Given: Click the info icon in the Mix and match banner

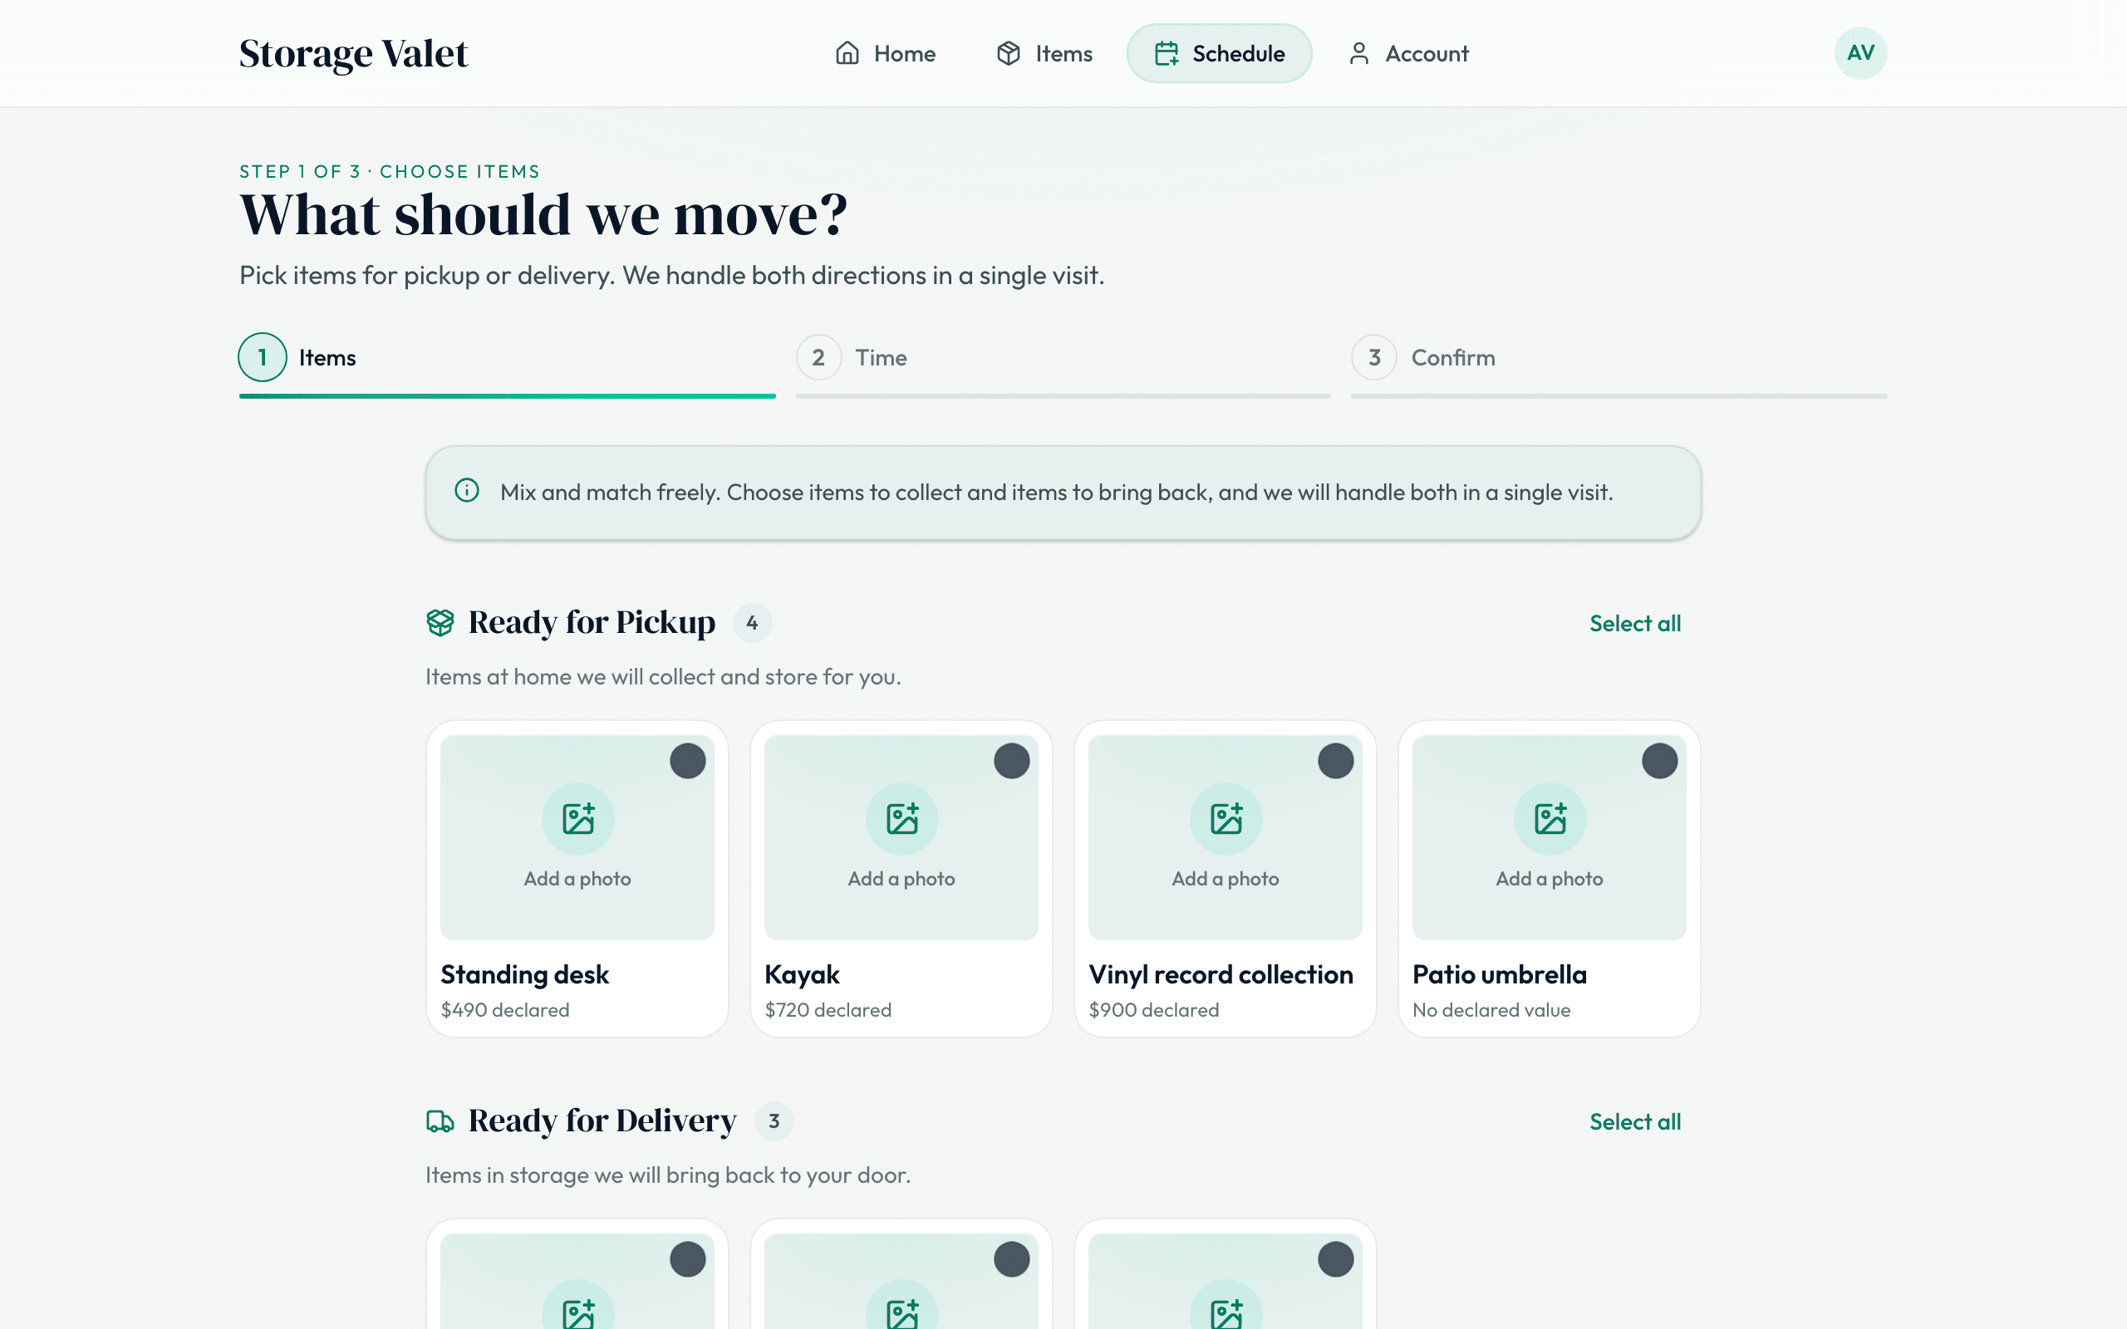Looking at the screenshot, I should 467,490.
